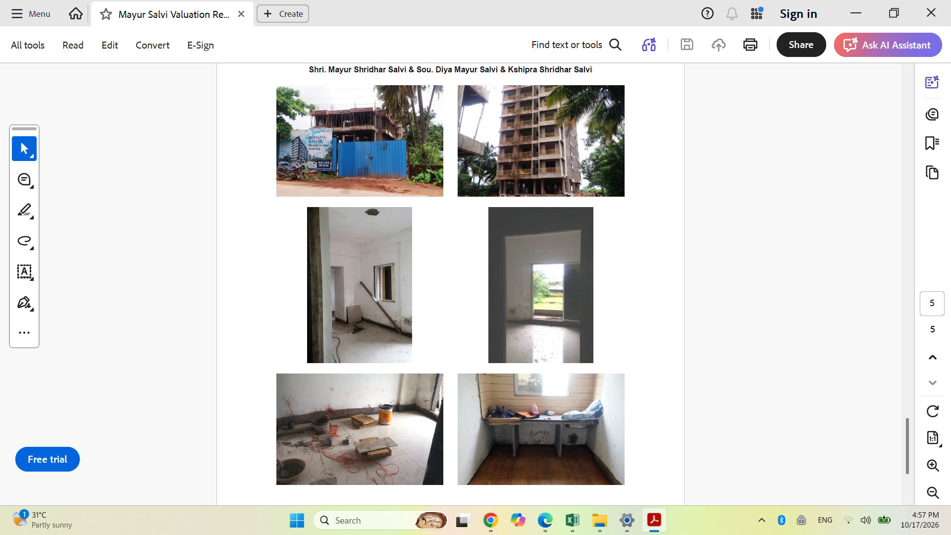Open Ask AI Assistant

pos(888,45)
